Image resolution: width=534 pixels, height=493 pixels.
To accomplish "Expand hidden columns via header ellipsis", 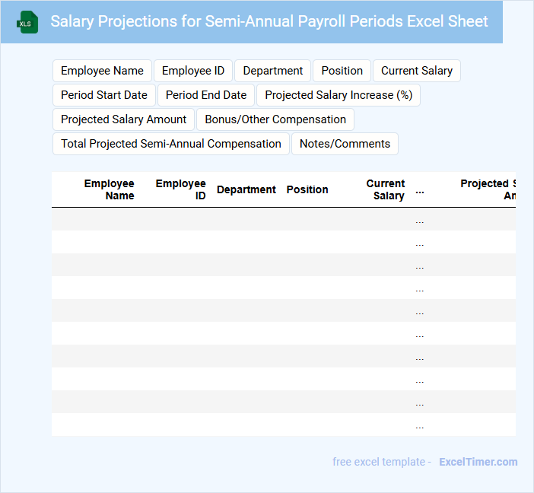I will pos(420,191).
